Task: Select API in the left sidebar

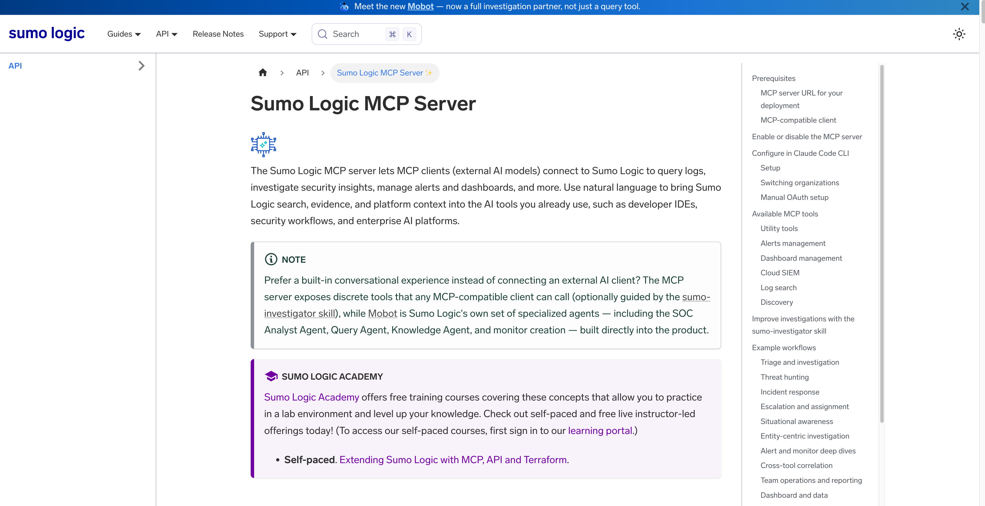Action: tap(15, 66)
